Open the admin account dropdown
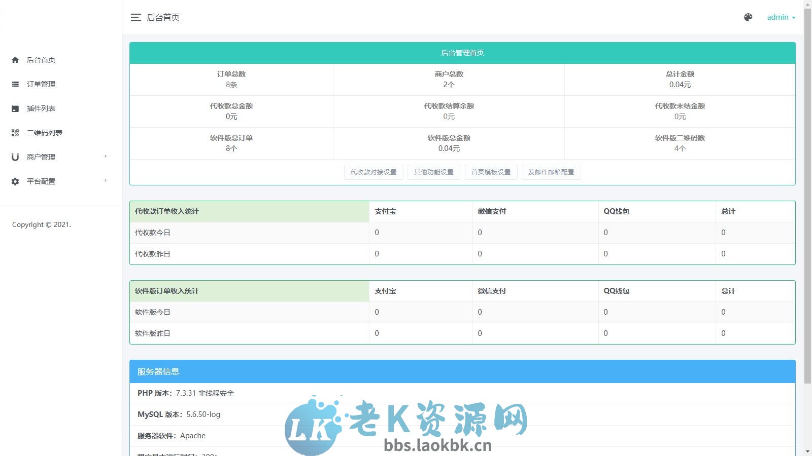This screenshot has height=456, width=812. [x=781, y=17]
